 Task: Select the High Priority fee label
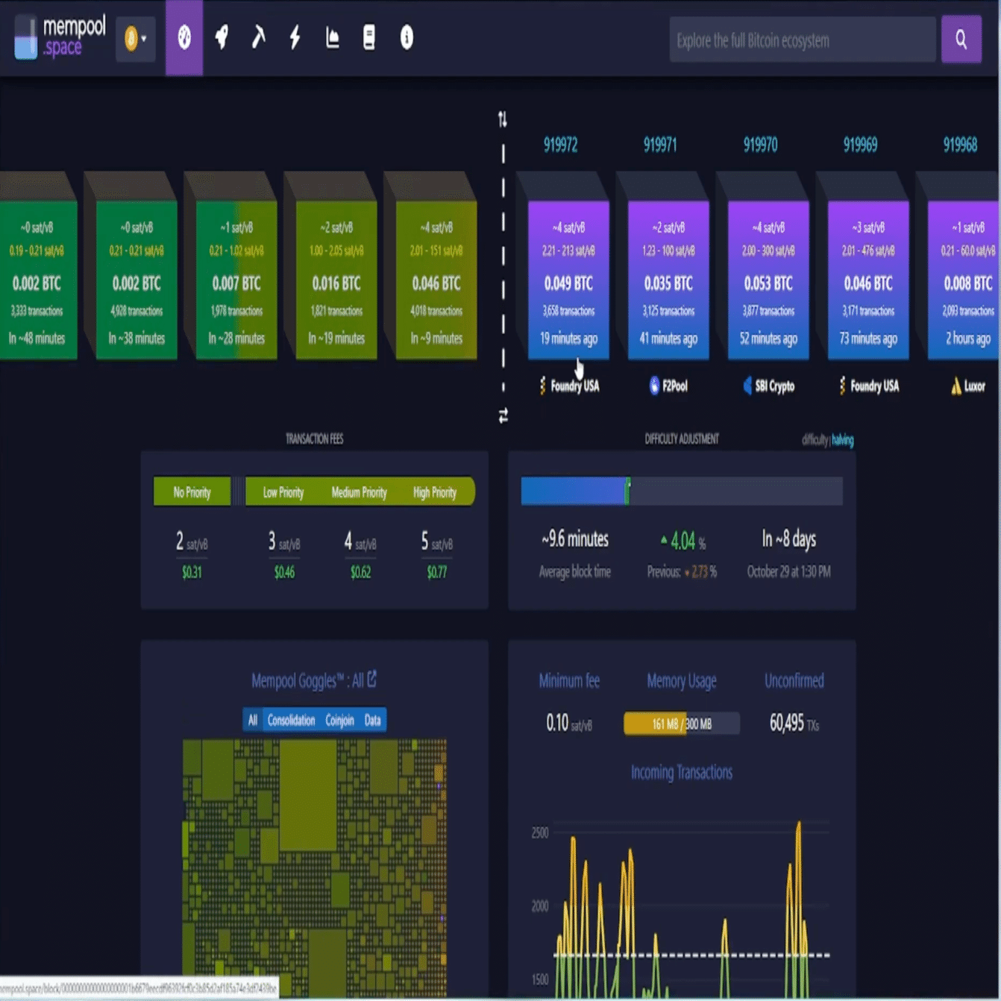tap(435, 492)
